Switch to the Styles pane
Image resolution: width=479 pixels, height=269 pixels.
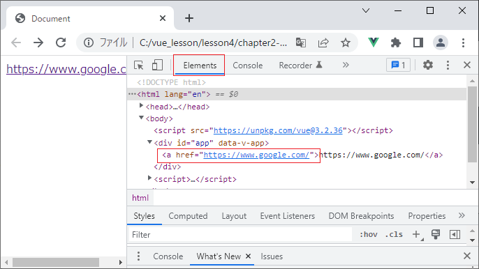point(144,216)
